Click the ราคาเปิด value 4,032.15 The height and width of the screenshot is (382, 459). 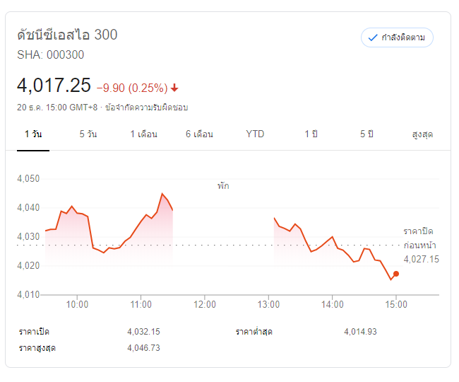click(x=143, y=331)
